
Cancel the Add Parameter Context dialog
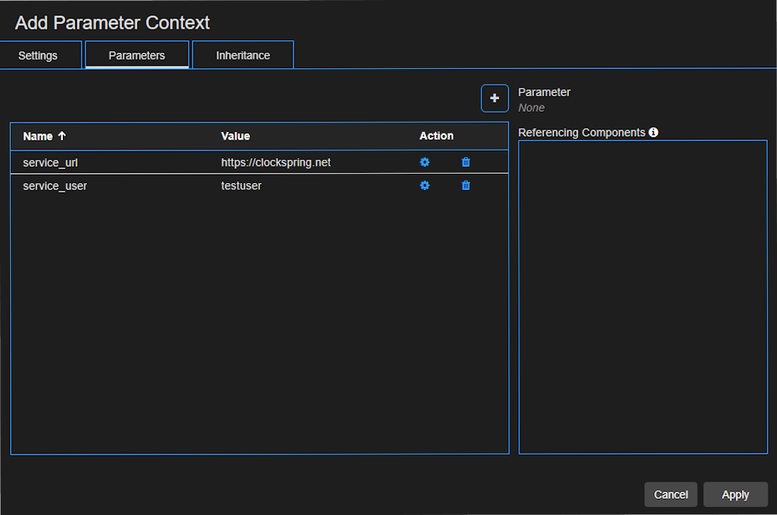coord(670,494)
